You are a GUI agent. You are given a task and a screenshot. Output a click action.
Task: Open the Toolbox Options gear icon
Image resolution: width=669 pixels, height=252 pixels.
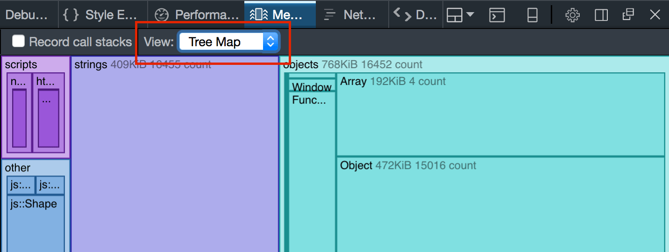572,15
